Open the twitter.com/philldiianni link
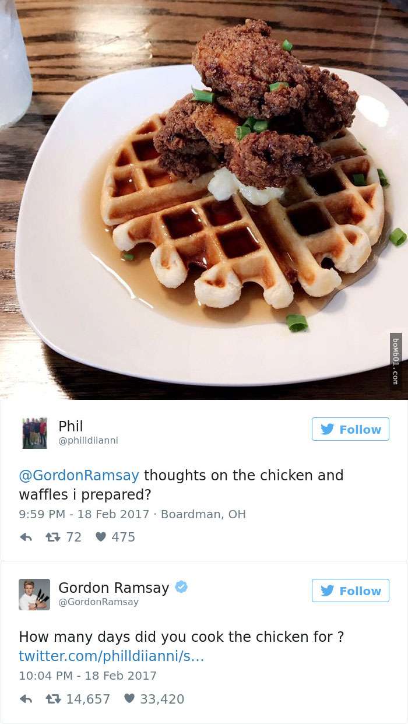 coord(111,656)
